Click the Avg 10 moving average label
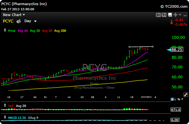 pyautogui.click(x=22, y=31)
